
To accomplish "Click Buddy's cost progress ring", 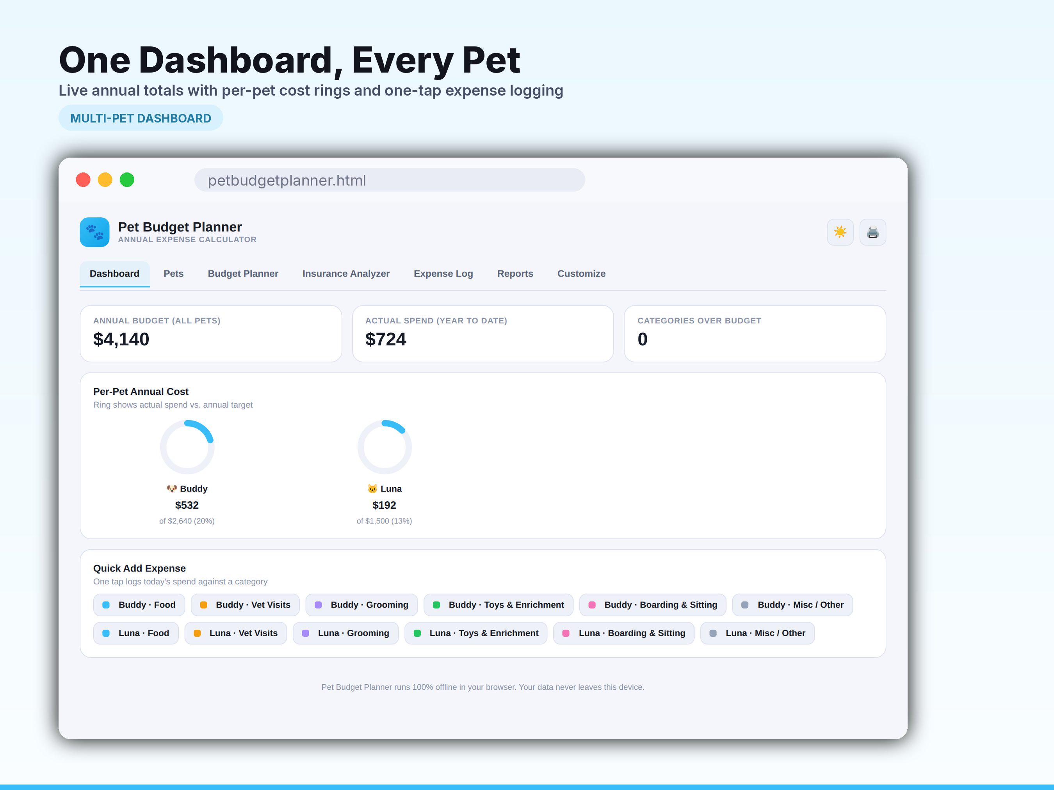I will [x=187, y=447].
